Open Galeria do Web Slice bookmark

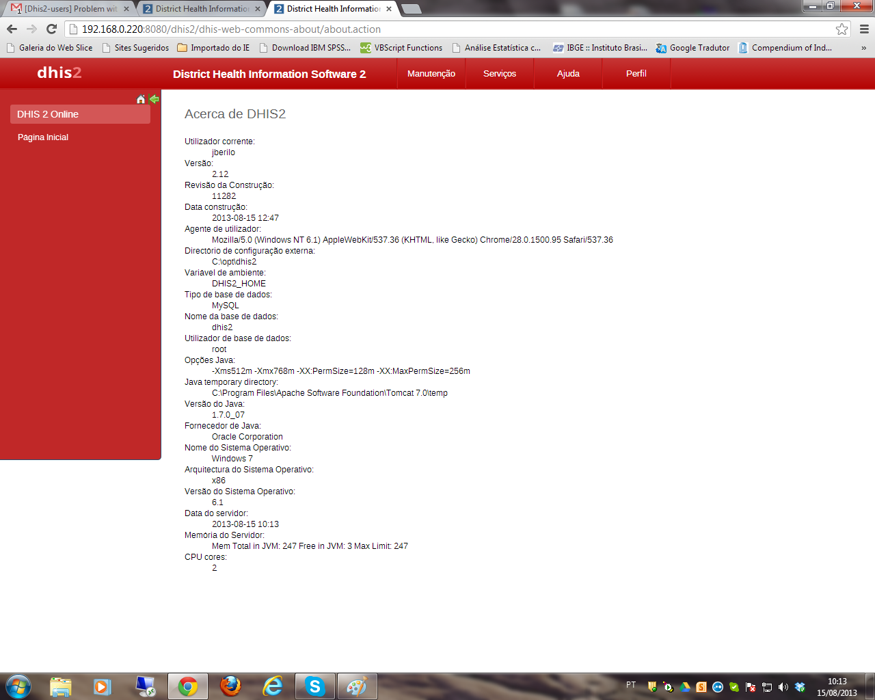[49, 48]
